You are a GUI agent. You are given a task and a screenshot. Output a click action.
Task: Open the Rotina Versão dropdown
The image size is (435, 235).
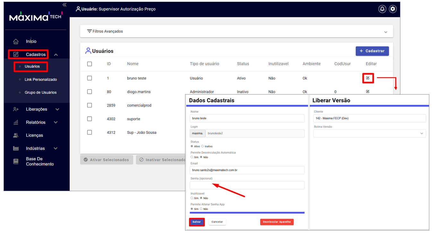tap(369, 133)
